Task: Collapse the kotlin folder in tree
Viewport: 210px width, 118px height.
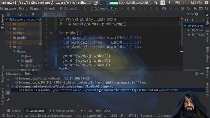Action: tap(18, 61)
